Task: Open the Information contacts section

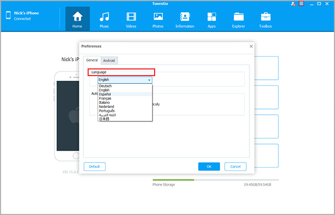Action: tap(185, 19)
